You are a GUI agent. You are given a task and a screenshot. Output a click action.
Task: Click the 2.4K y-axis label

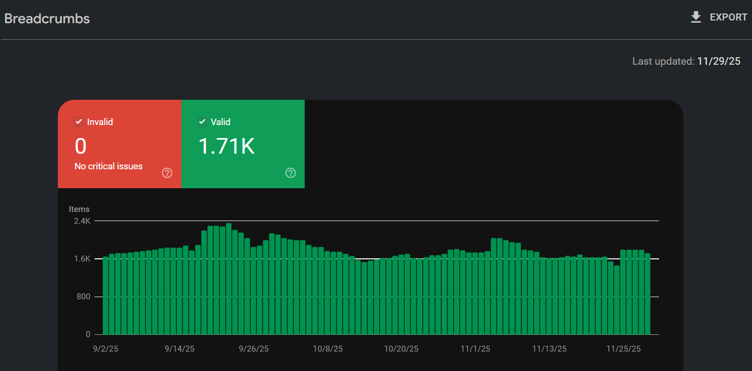coord(82,221)
